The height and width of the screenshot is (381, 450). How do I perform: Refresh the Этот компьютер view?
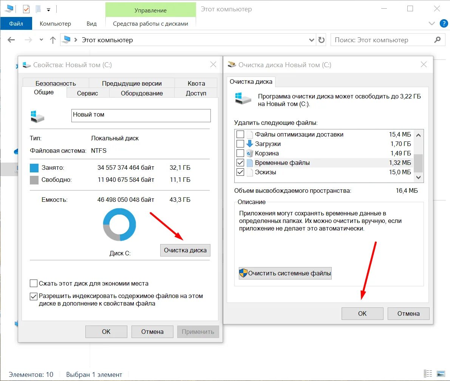pyautogui.click(x=322, y=40)
